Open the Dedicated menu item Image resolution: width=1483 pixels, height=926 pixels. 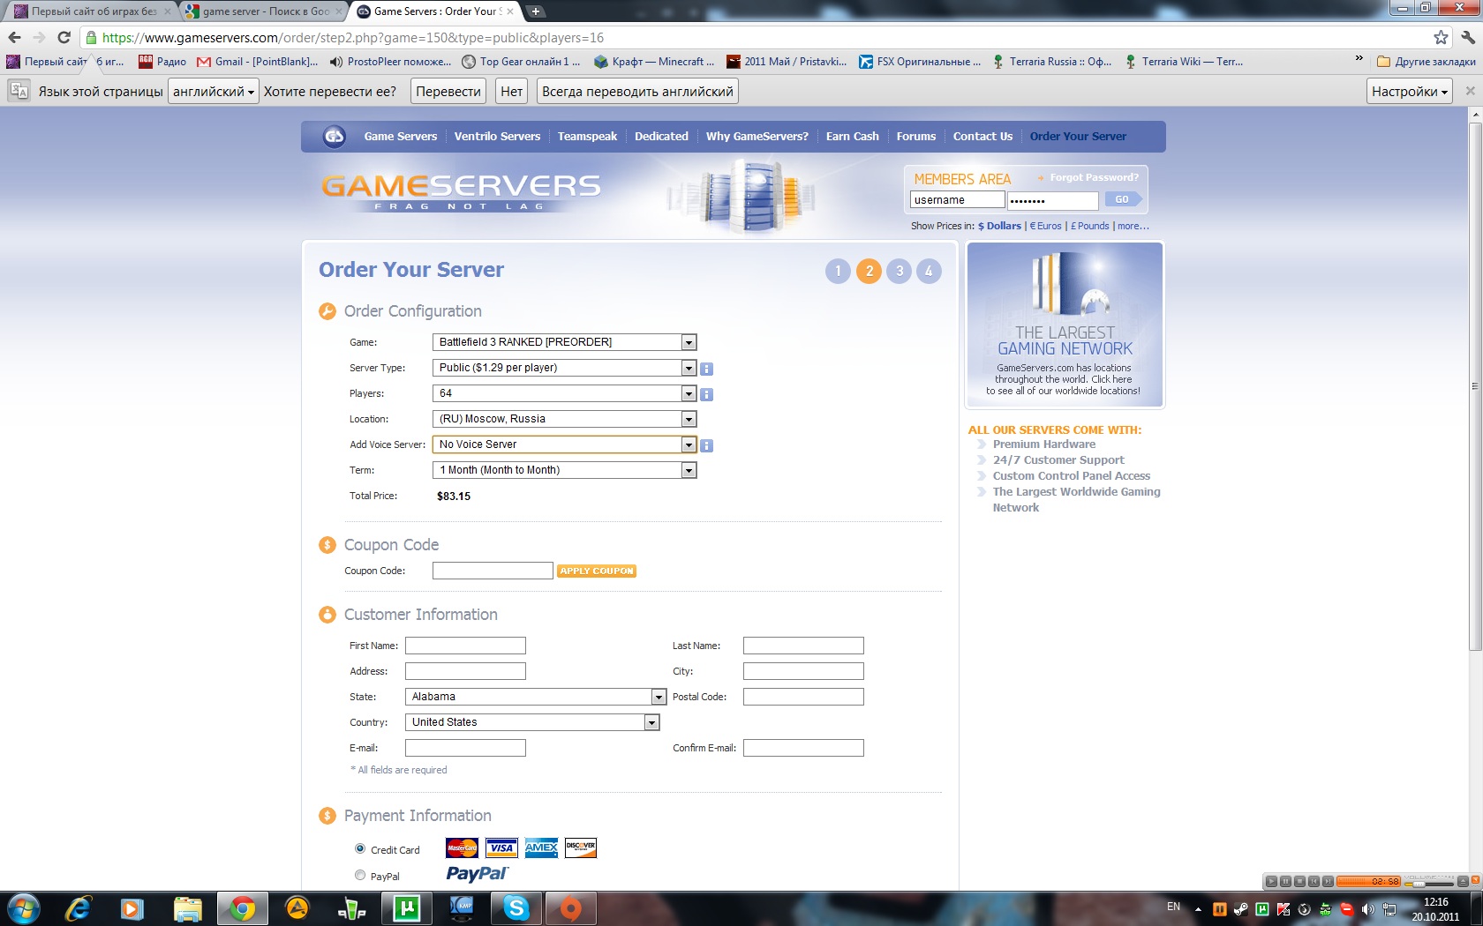point(660,137)
